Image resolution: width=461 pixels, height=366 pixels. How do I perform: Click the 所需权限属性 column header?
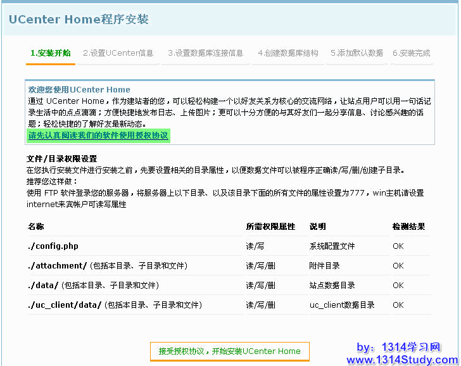click(x=270, y=226)
